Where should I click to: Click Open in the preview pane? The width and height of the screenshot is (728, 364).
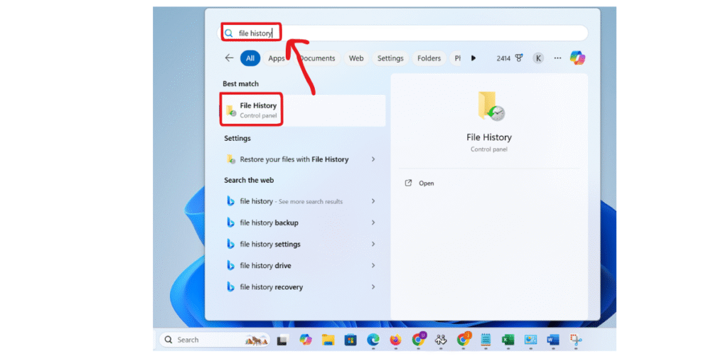pyautogui.click(x=419, y=183)
